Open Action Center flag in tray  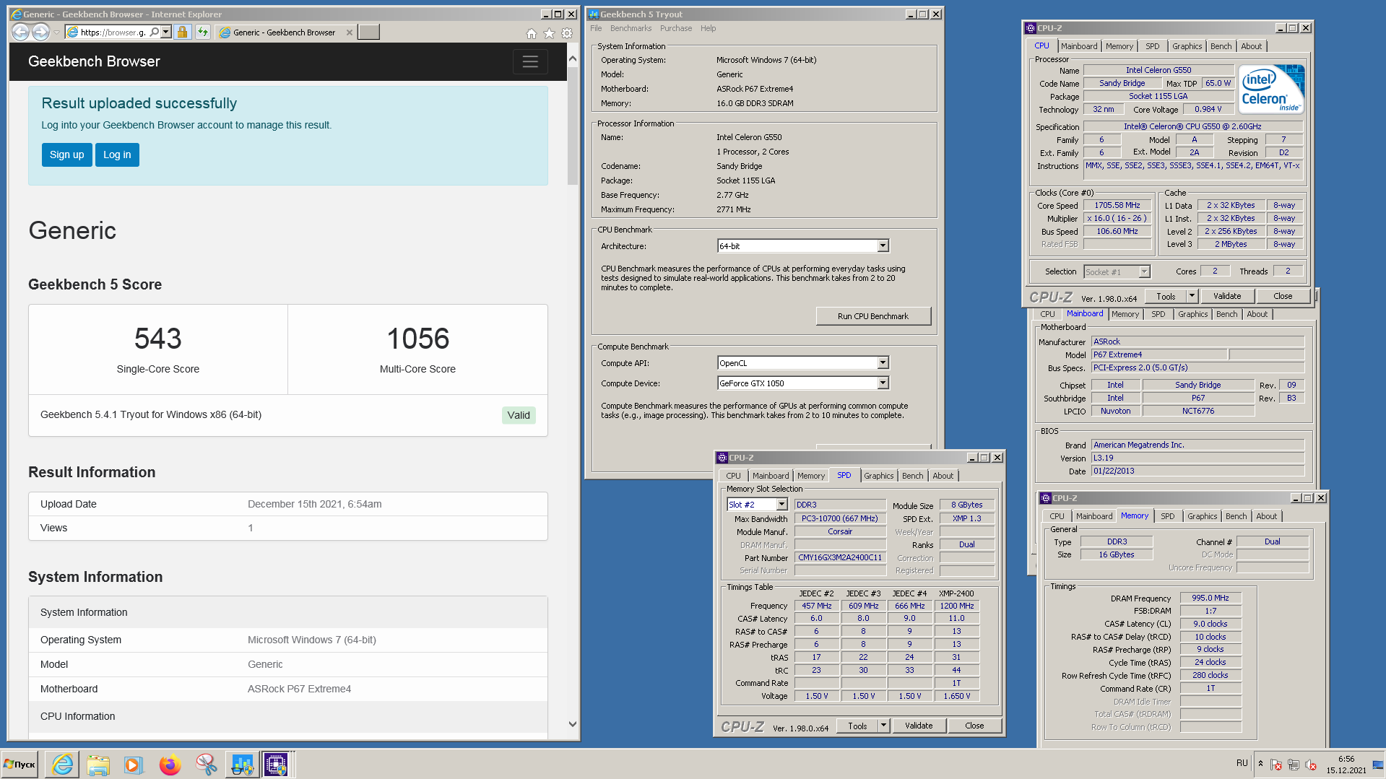pyautogui.click(x=1276, y=765)
